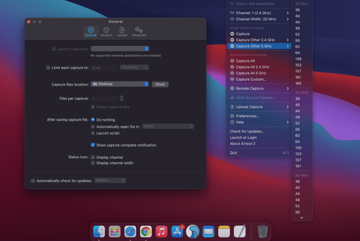Open the Capture files location dropdown
This screenshot has height=241, width=360.
pos(120,84)
